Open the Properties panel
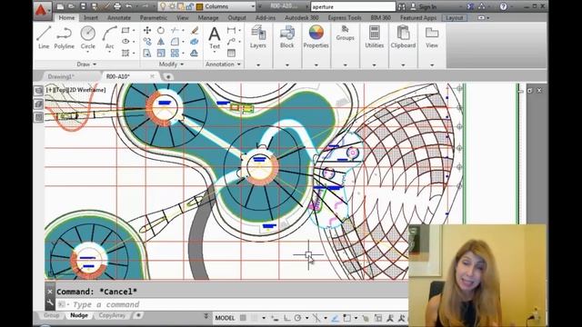This screenshot has width=582, height=327. [316, 36]
